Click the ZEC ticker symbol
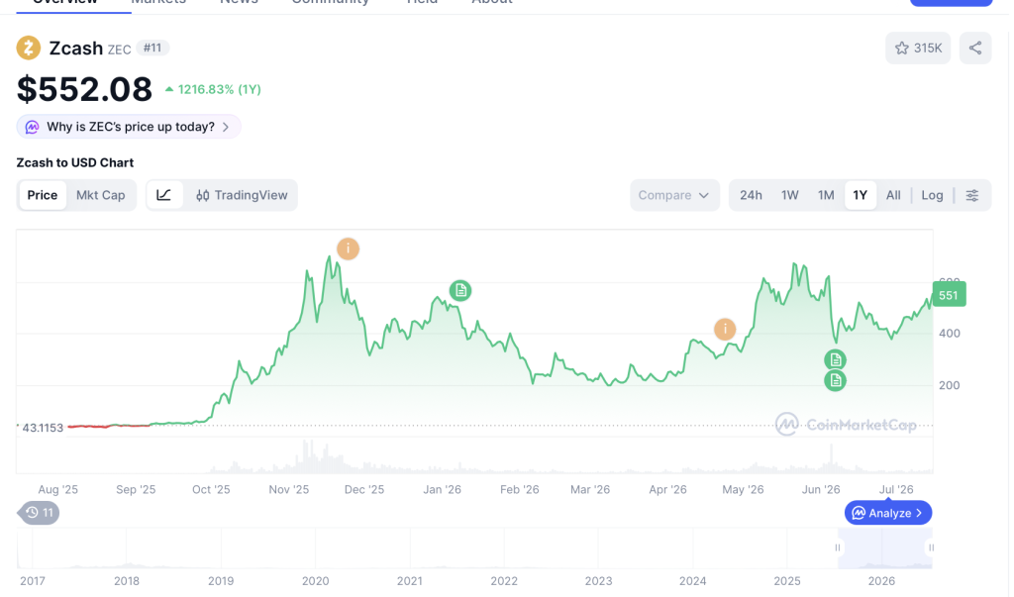Image resolution: width=1014 pixels, height=597 pixels. coord(119,50)
